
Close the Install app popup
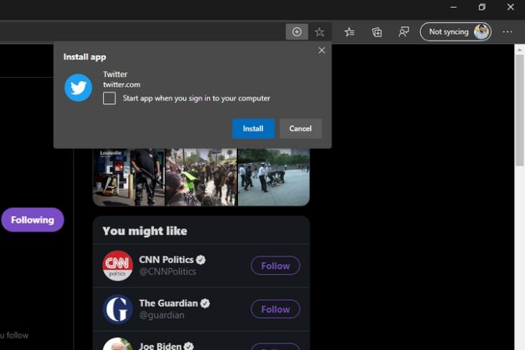click(321, 50)
